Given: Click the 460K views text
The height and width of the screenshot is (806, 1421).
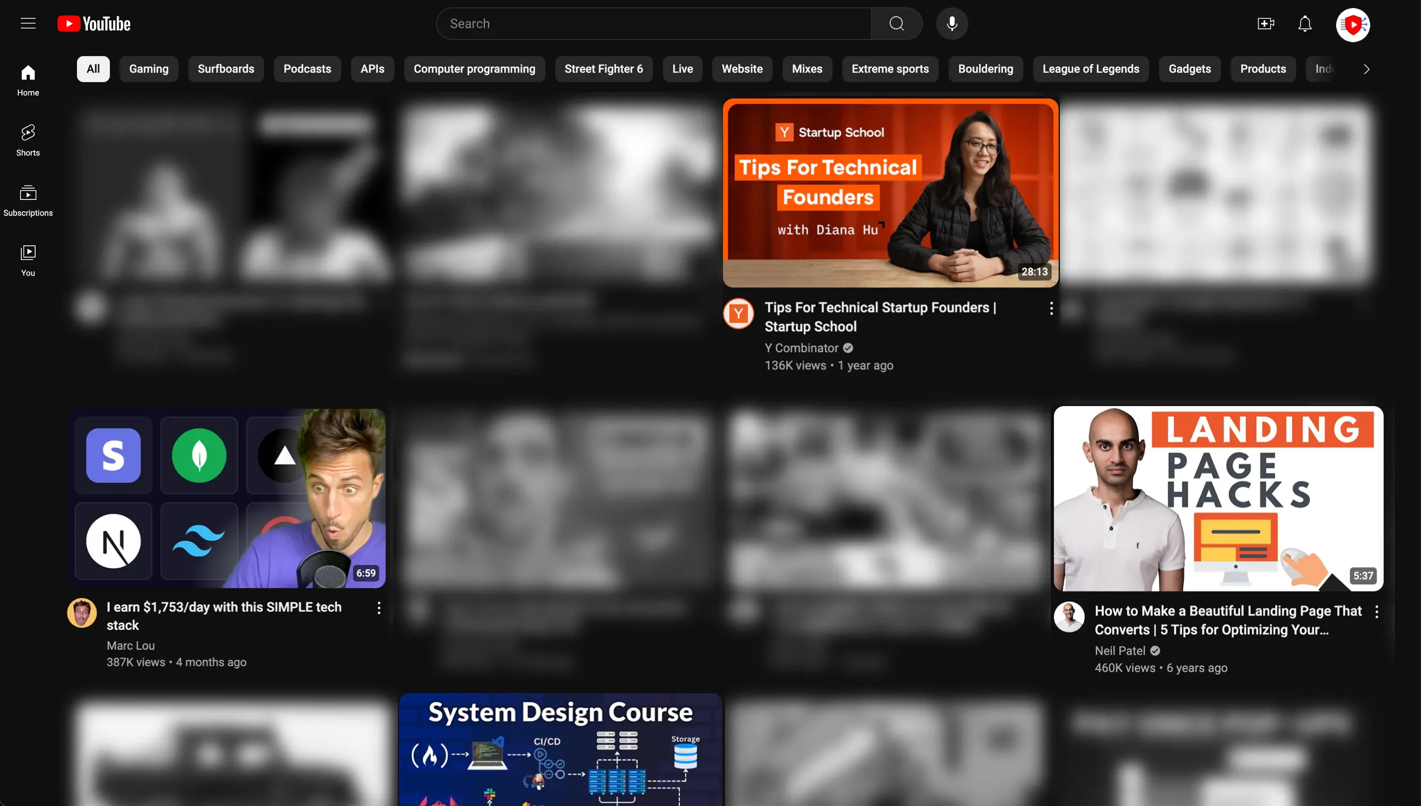Looking at the screenshot, I should pyautogui.click(x=1125, y=668).
